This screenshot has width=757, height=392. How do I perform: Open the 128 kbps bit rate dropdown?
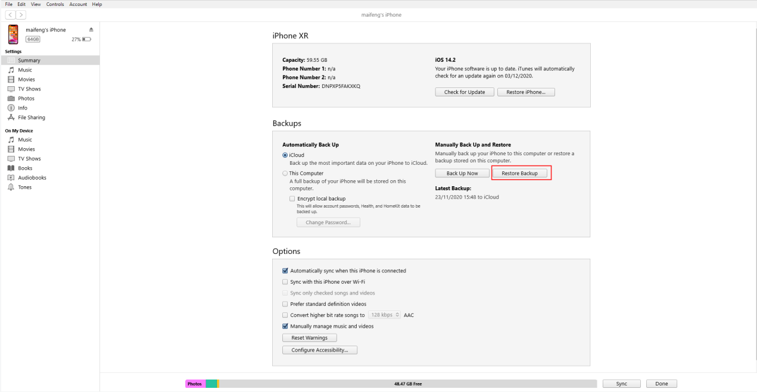pos(384,315)
